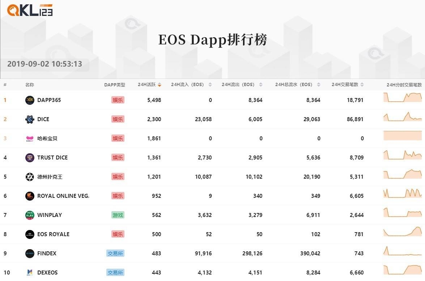View the DEXEOS sparkline chart
425x281 pixels.
(403, 270)
